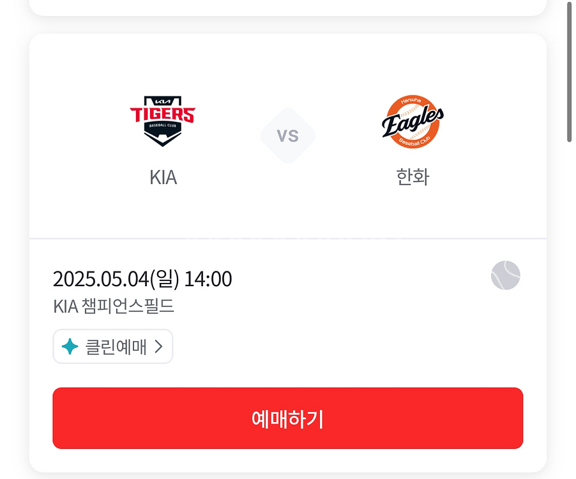Click the vertical scrollbar thumb

(x=569, y=70)
